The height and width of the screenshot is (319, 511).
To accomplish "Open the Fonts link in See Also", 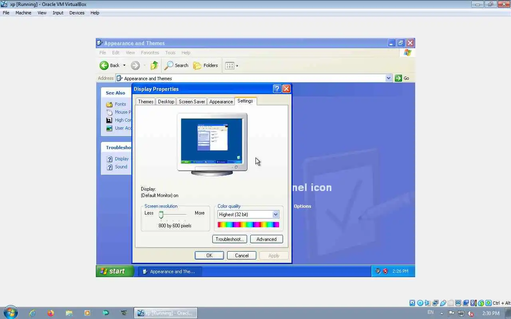I will click(120, 104).
